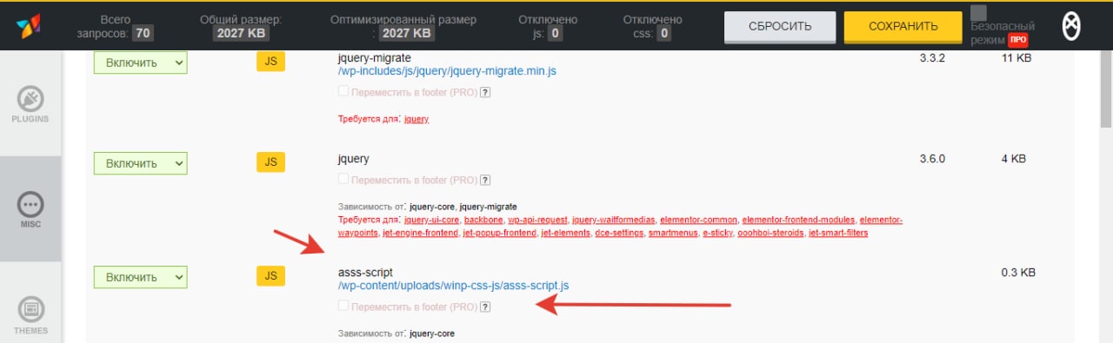Click help icon beside asss-script footer option
Screen dimensions: 1113x343
[485, 306]
